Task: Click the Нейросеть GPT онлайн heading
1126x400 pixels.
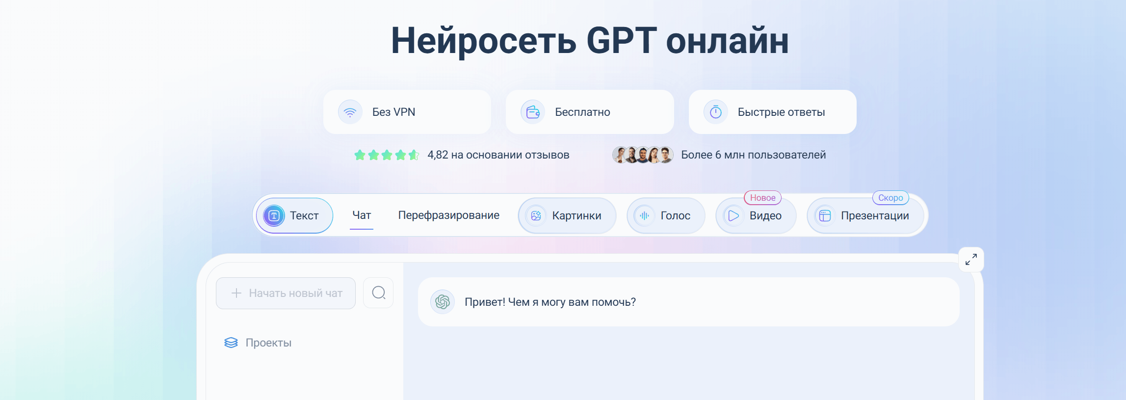Action: click(590, 41)
